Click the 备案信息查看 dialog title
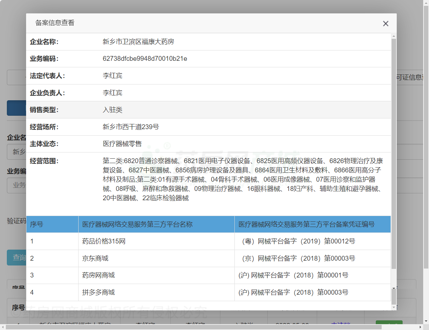This screenshot has height=330, width=429. (55, 23)
